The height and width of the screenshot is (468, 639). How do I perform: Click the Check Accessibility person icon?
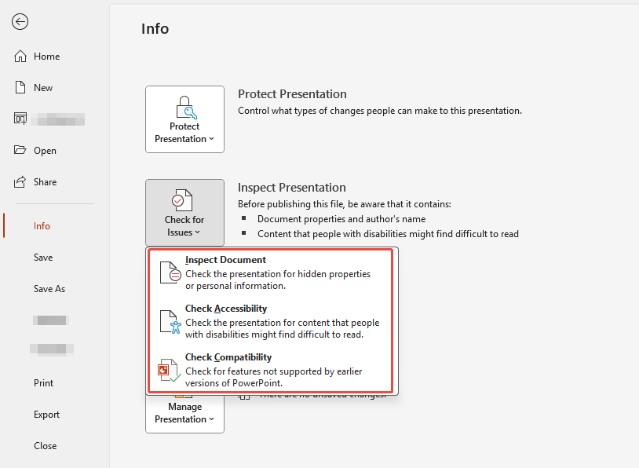(x=170, y=321)
